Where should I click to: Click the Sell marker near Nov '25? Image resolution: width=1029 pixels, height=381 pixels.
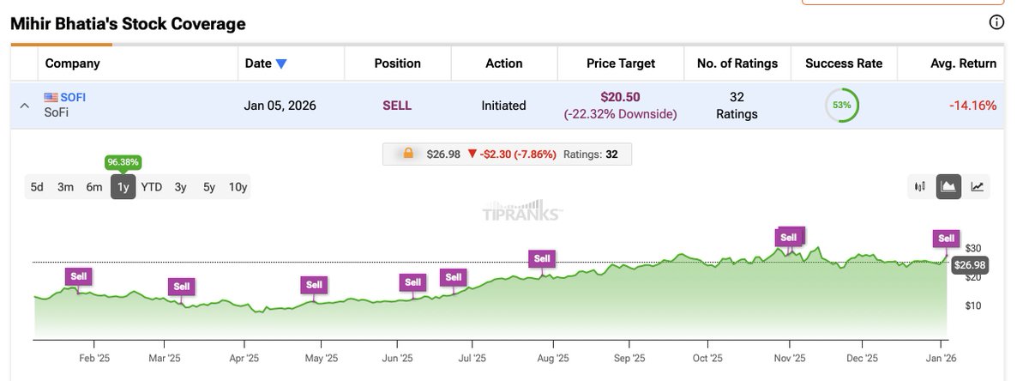point(788,237)
